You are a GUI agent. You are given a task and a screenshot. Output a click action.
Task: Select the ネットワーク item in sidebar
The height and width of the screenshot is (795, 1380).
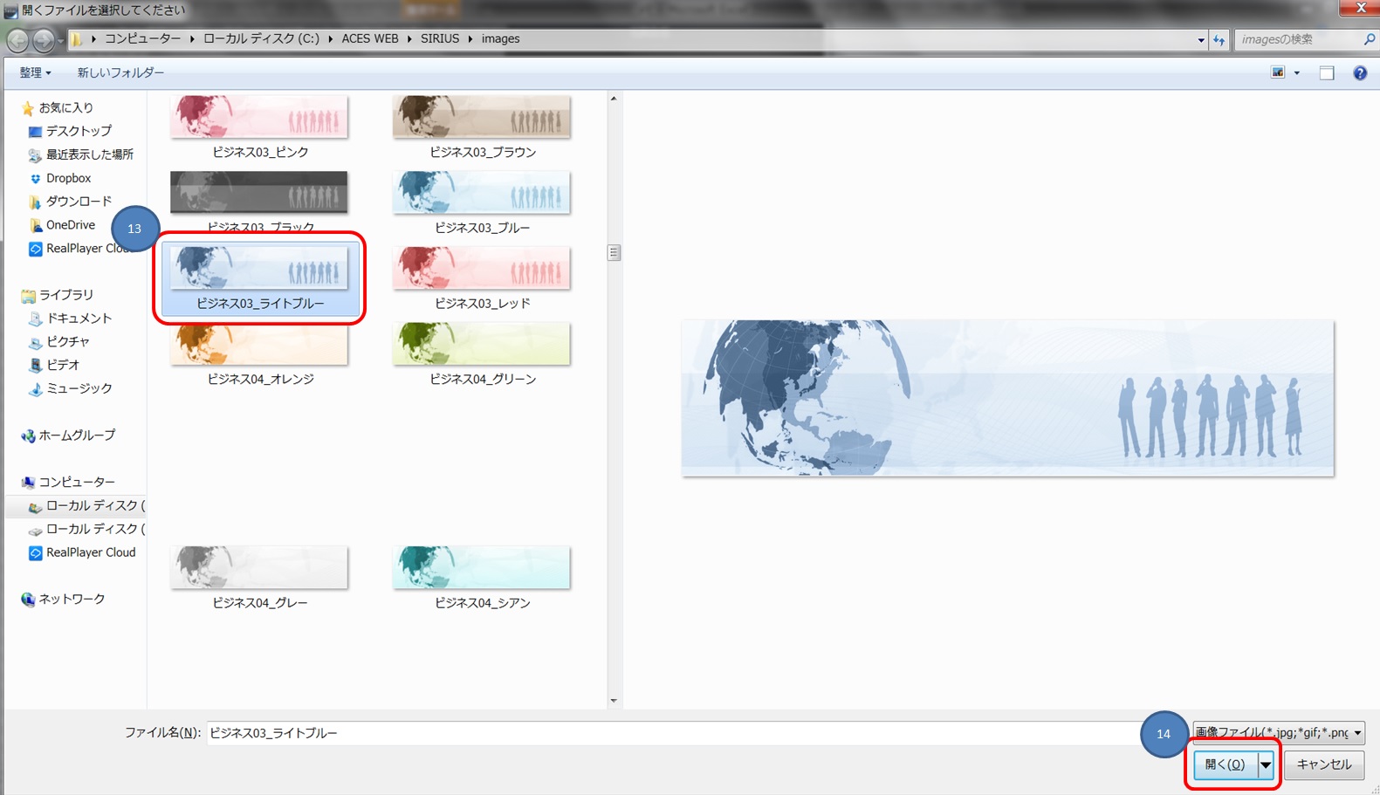point(72,600)
